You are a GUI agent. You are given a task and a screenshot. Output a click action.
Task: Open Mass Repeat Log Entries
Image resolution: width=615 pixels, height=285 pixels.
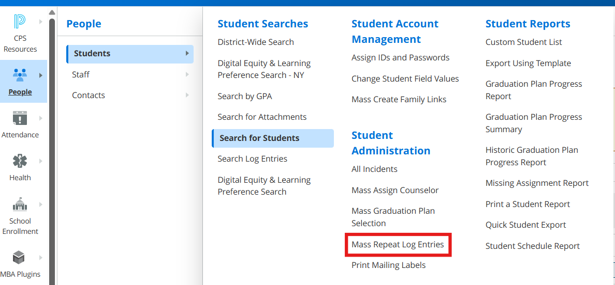click(398, 244)
